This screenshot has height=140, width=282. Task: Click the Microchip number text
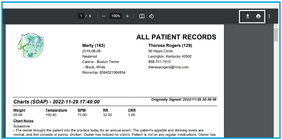point(104,73)
